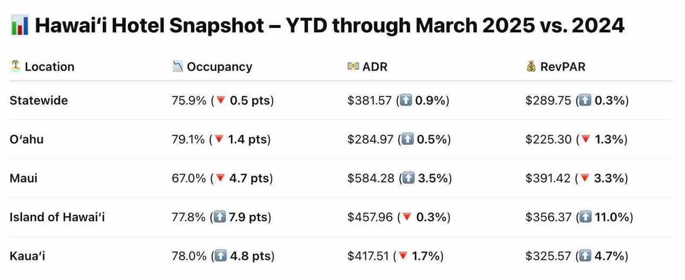Click the money bag icon beside RevPAR
Viewport: 685px width, 280px height.
click(x=531, y=67)
